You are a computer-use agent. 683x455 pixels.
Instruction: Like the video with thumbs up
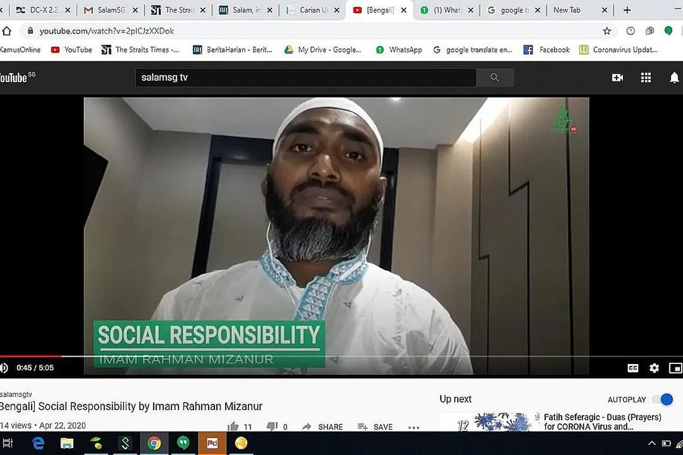[233, 426]
